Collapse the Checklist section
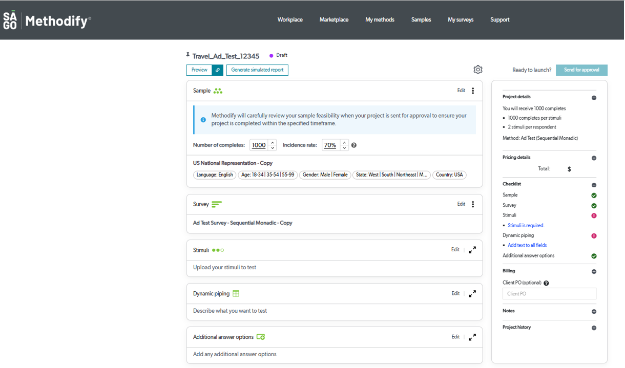The width and height of the screenshot is (625, 368). [594, 185]
